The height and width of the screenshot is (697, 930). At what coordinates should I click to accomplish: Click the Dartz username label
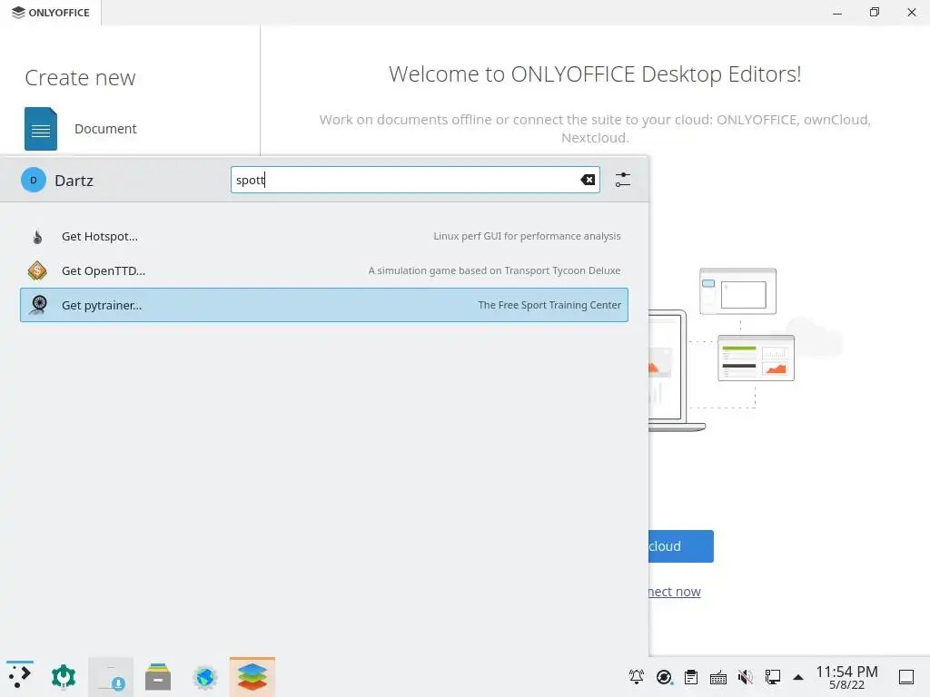point(74,181)
